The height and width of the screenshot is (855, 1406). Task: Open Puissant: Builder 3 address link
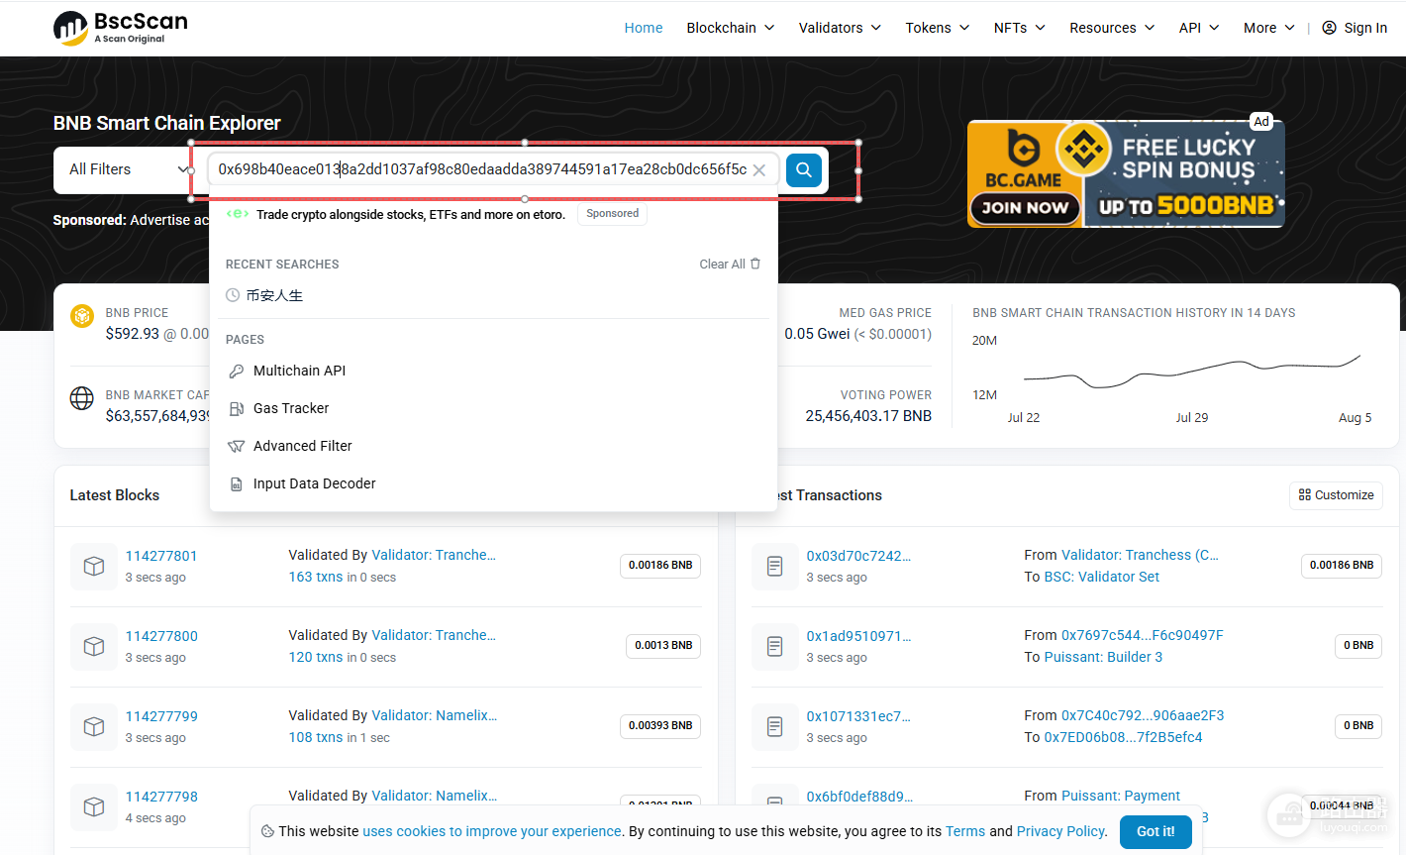[1104, 657]
